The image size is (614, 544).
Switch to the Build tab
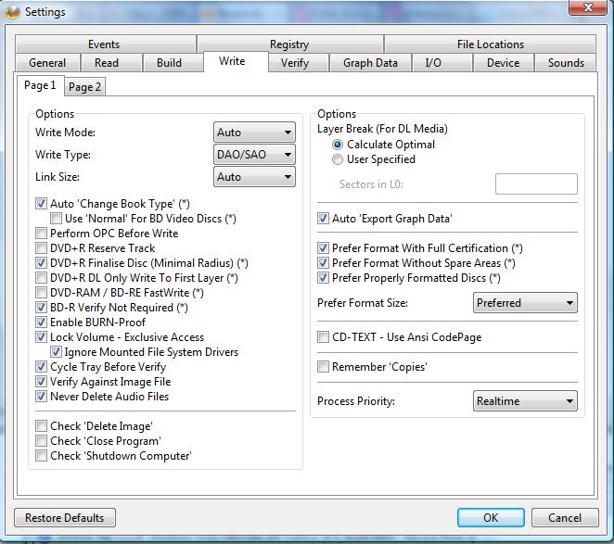pyautogui.click(x=173, y=63)
